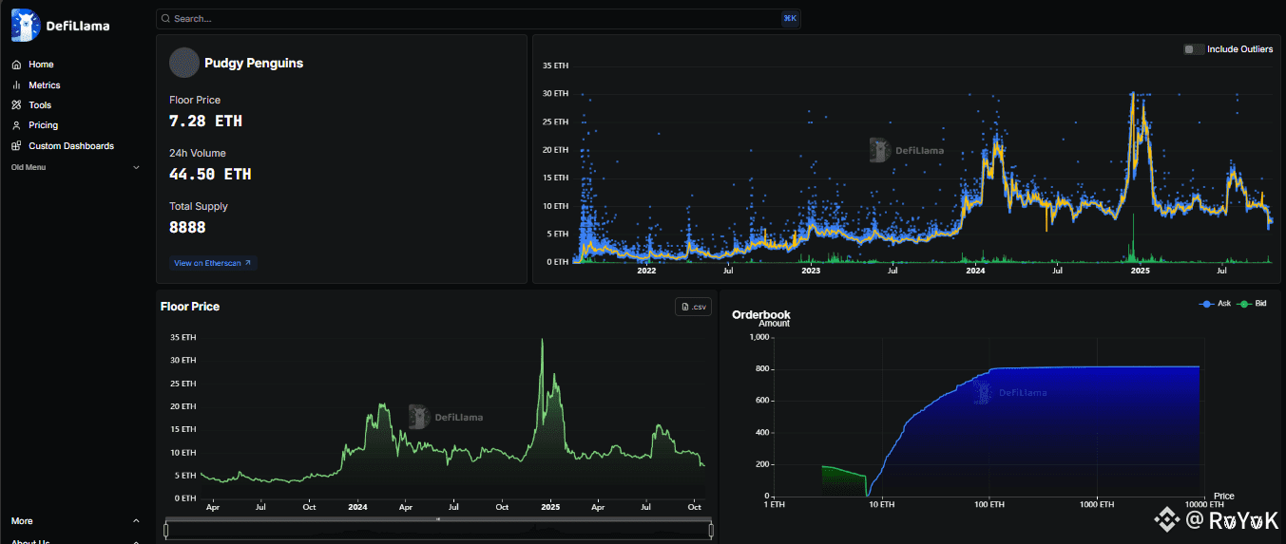Download Floor Price data as .csv
Viewport: 1286px width, 544px height.
point(693,307)
